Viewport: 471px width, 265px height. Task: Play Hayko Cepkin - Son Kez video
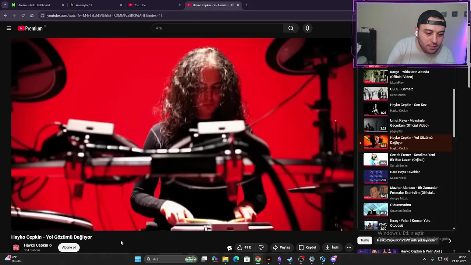click(x=405, y=109)
